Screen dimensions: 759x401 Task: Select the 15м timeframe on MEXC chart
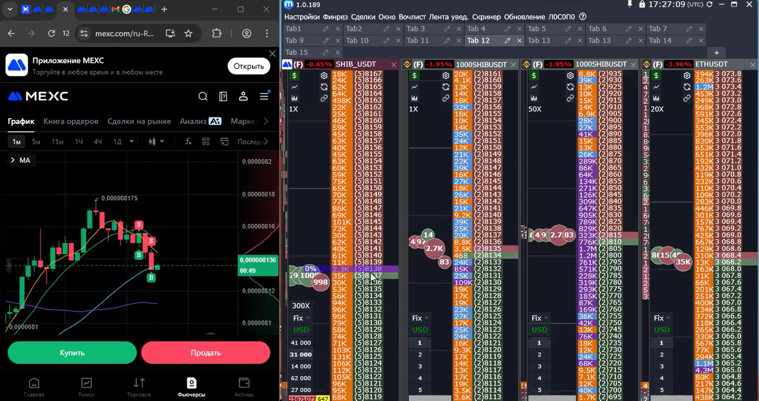pyautogui.click(x=58, y=142)
